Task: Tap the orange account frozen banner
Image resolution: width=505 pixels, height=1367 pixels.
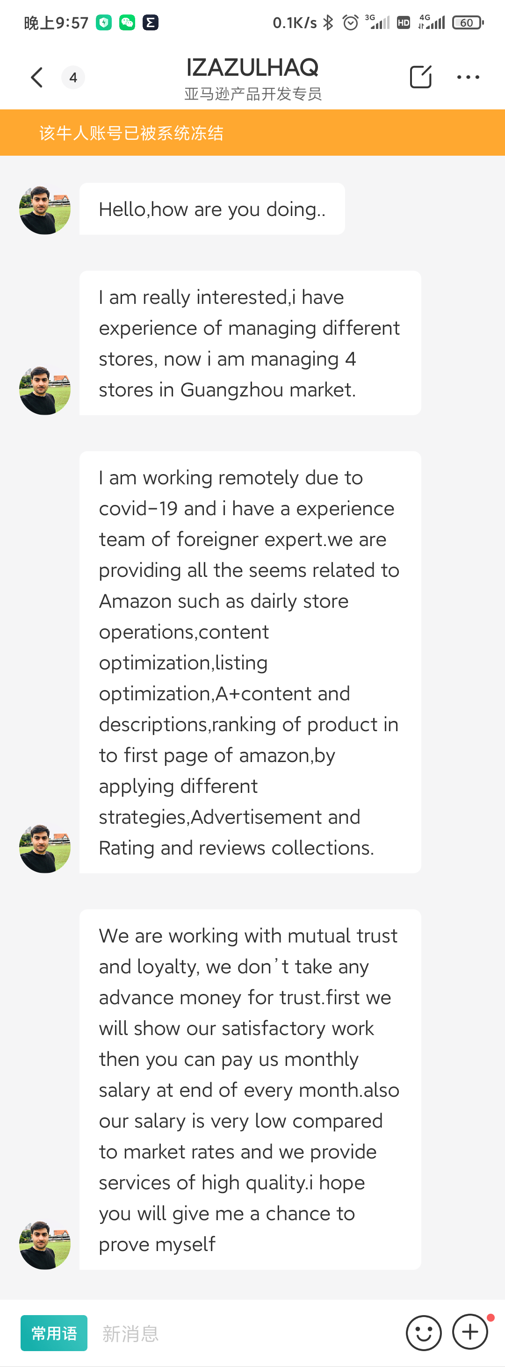Action: [252, 133]
